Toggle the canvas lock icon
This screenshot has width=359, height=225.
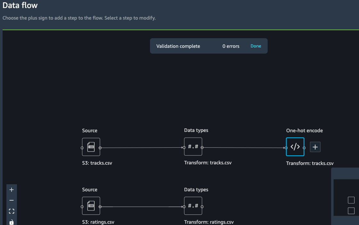tap(12, 222)
